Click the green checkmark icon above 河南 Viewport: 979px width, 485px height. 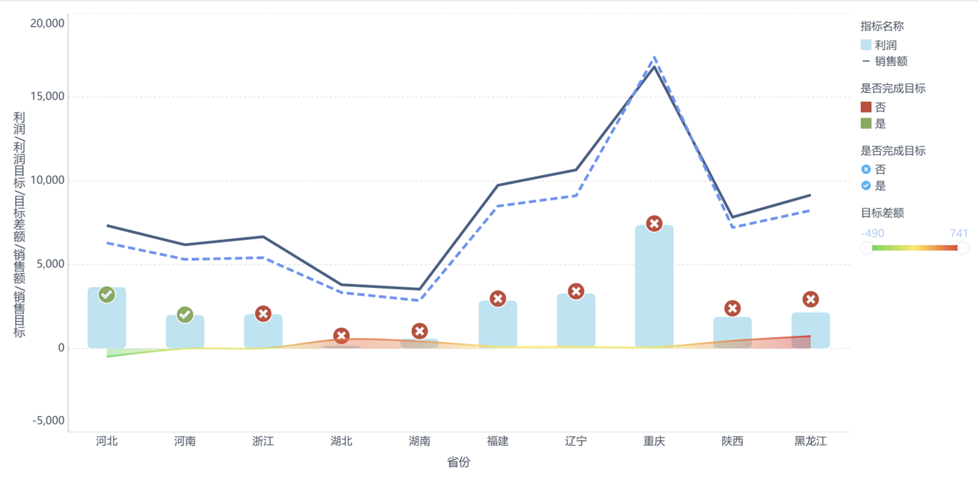(185, 315)
